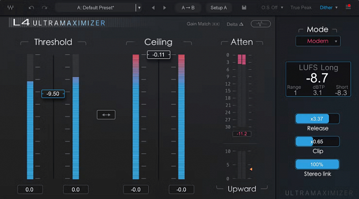Open the Dither dropdown
Viewport: 359px width, 199px height.
tap(329, 8)
